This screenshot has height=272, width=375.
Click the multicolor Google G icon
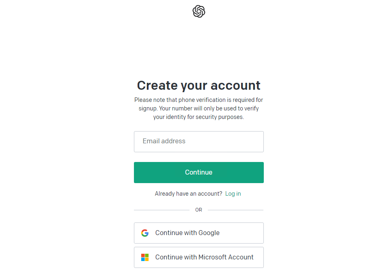[x=145, y=233]
